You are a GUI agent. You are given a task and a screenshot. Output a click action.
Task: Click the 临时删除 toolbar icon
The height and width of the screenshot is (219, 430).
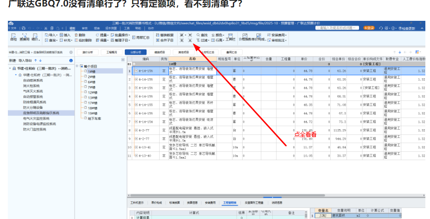coord(83,40)
